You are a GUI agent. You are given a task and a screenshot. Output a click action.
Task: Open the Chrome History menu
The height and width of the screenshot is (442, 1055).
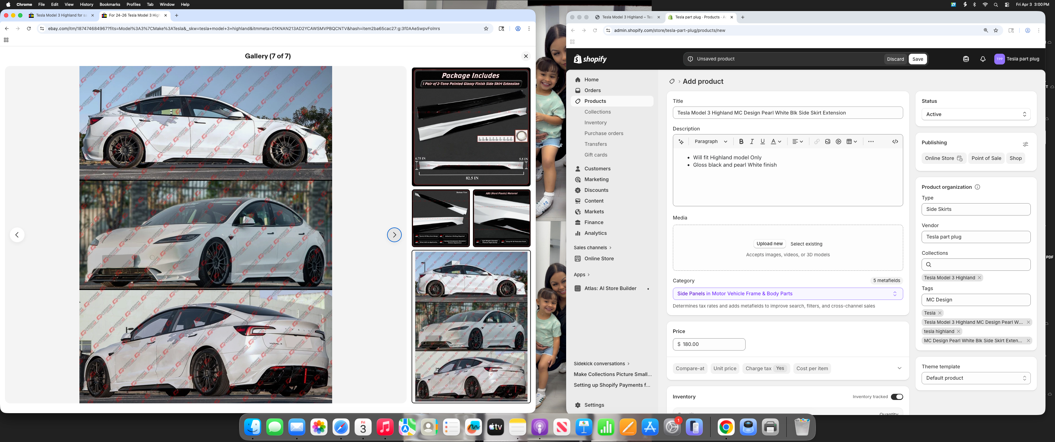[x=86, y=5]
